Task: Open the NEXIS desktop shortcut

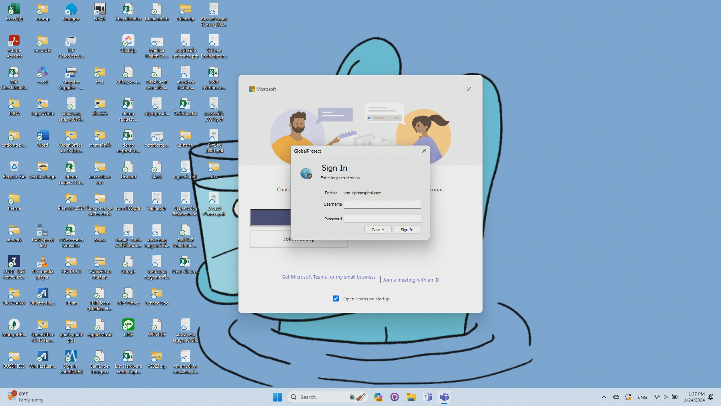Action: pyautogui.click(x=100, y=12)
